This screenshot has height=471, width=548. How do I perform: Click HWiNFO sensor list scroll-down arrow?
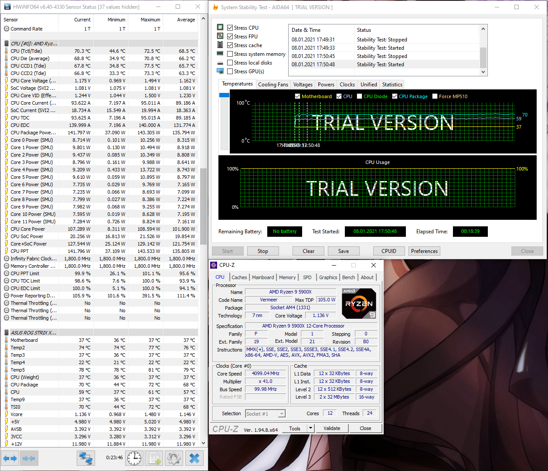point(203,443)
